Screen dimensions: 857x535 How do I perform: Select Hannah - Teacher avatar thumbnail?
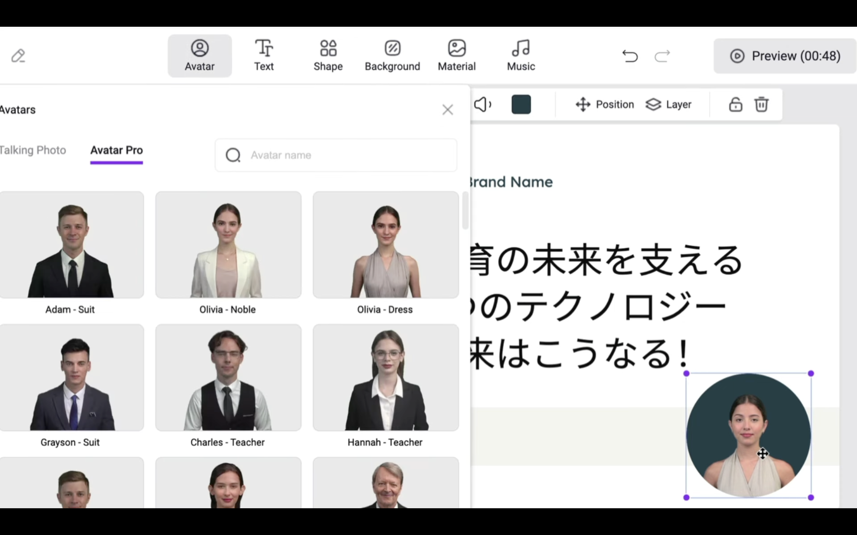(x=386, y=377)
